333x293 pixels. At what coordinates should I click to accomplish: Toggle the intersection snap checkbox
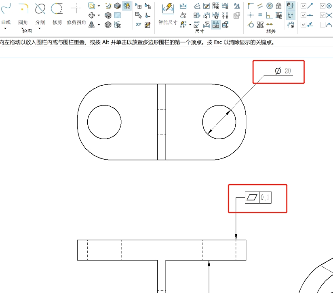323,15
